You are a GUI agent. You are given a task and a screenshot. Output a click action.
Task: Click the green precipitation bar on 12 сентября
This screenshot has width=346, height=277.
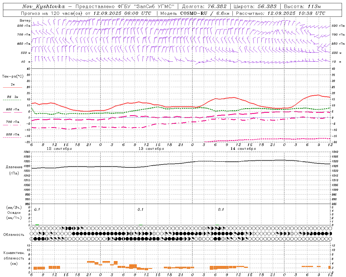tap(37, 225)
